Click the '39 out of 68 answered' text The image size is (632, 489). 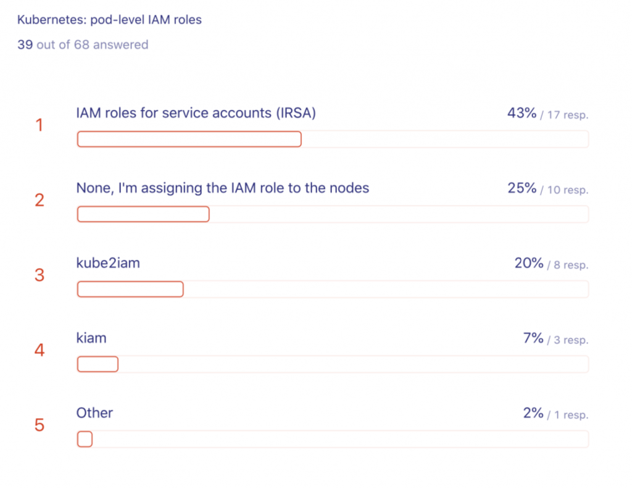(83, 44)
